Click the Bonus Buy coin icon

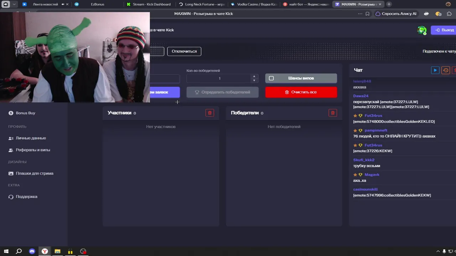pos(11,113)
